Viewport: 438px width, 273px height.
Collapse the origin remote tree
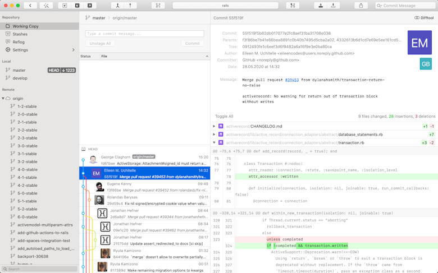tap(3, 99)
